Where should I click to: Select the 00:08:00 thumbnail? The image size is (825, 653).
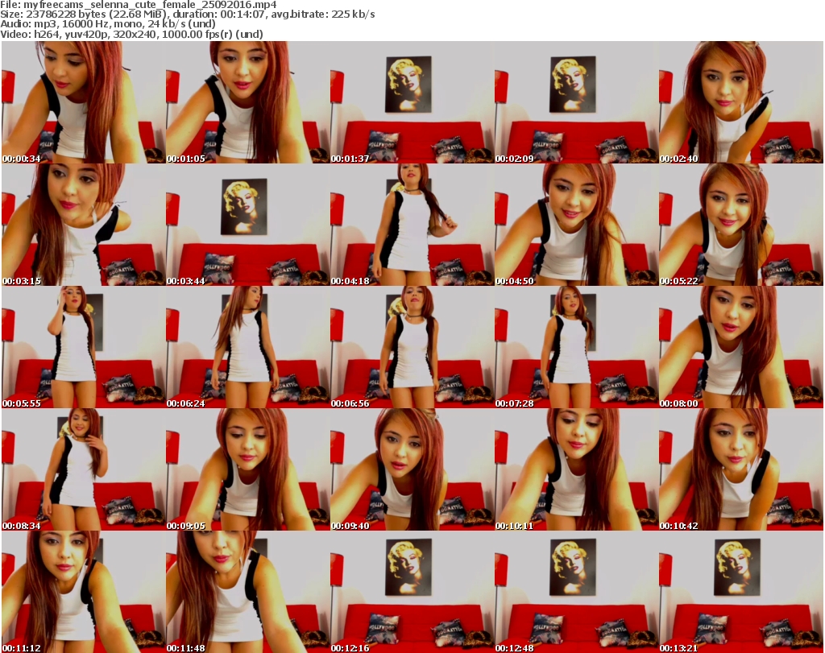[740, 348]
